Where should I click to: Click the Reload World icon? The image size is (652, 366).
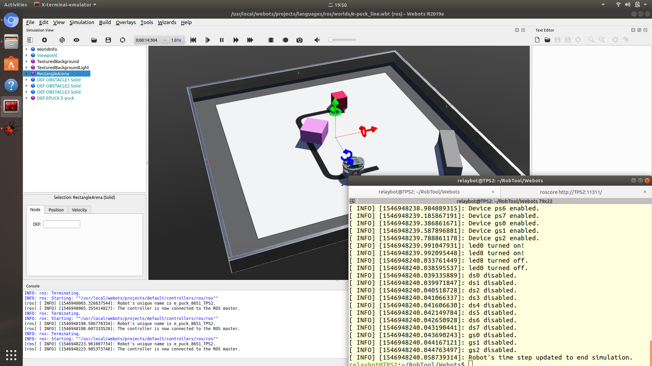click(123, 40)
